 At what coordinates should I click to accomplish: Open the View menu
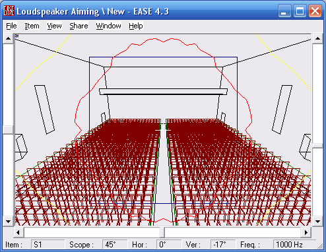point(54,26)
